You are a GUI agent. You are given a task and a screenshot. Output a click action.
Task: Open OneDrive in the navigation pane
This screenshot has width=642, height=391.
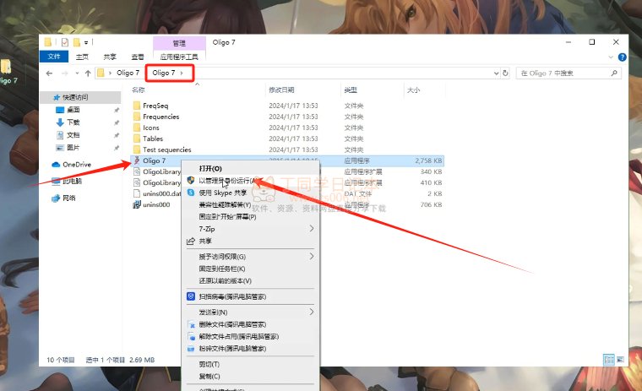(77, 165)
